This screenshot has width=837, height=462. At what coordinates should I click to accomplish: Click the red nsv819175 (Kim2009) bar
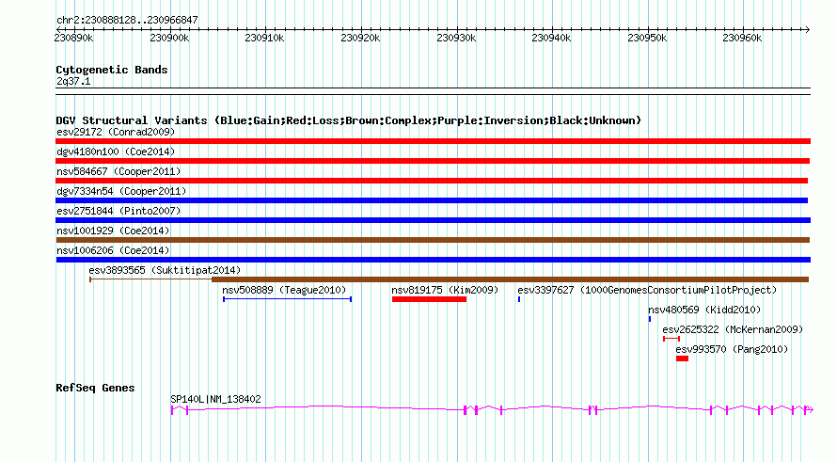point(429,299)
